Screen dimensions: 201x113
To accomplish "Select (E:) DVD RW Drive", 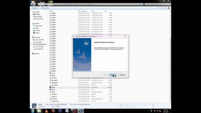I will 41,44.
